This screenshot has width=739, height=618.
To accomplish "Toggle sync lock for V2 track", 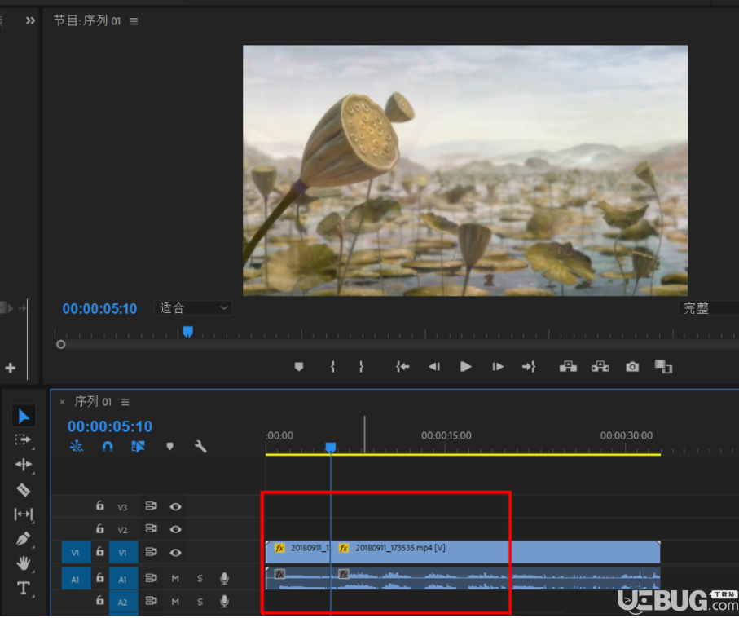I will 151,528.
